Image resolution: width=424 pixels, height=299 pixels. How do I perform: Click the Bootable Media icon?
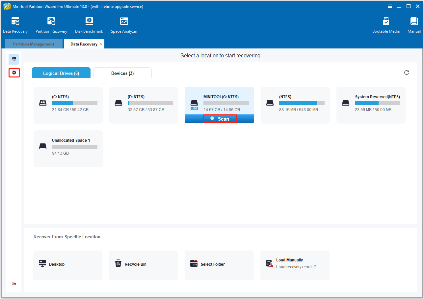click(x=386, y=25)
